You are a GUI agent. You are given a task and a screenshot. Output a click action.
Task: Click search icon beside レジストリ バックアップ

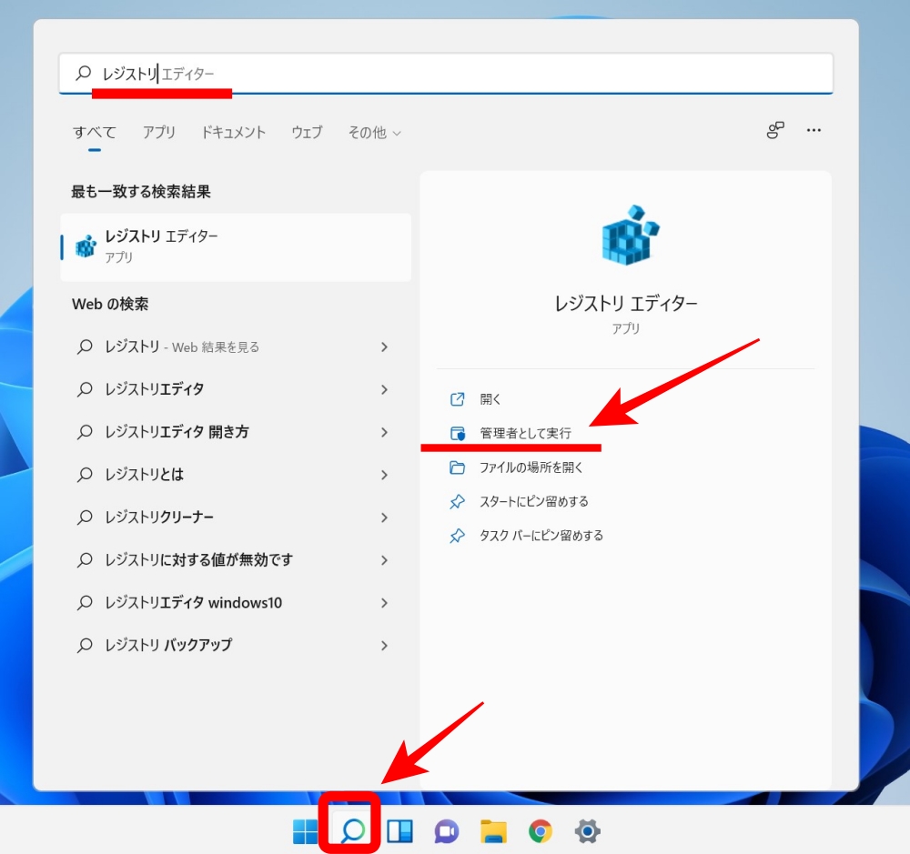point(85,645)
